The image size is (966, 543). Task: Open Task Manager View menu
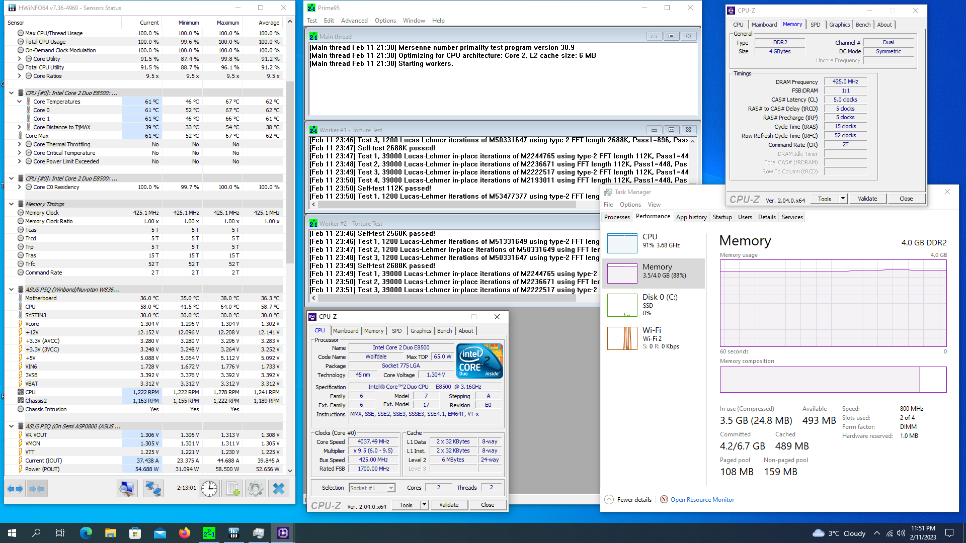(654, 205)
